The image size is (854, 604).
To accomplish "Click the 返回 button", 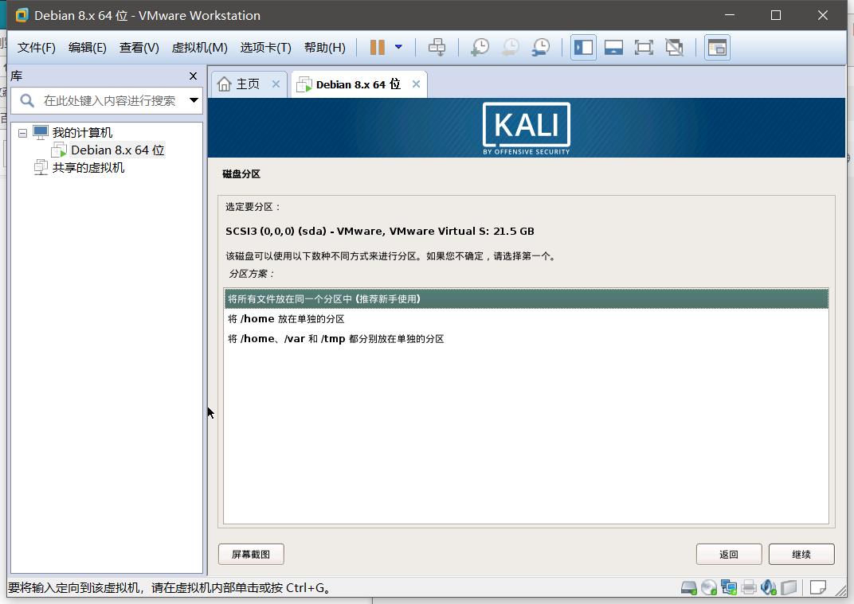I will [x=729, y=554].
